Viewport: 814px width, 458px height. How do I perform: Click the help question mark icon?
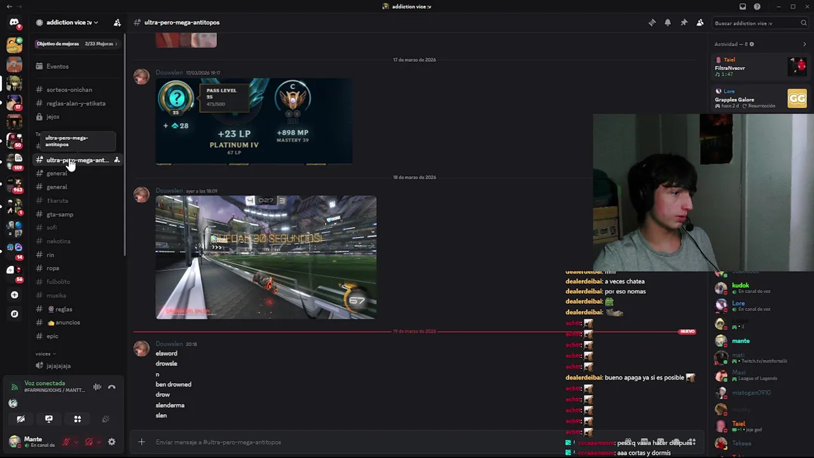tap(757, 6)
